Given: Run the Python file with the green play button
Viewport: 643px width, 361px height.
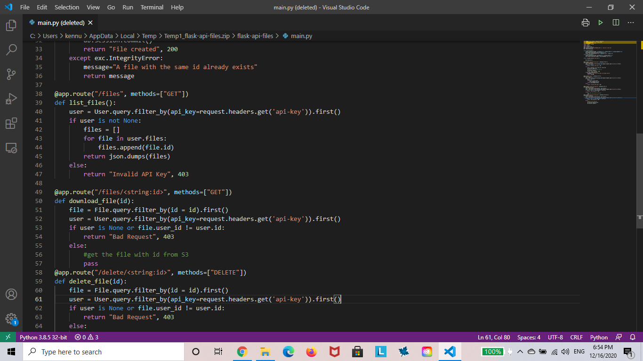Looking at the screenshot, I should click(x=600, y=22).
